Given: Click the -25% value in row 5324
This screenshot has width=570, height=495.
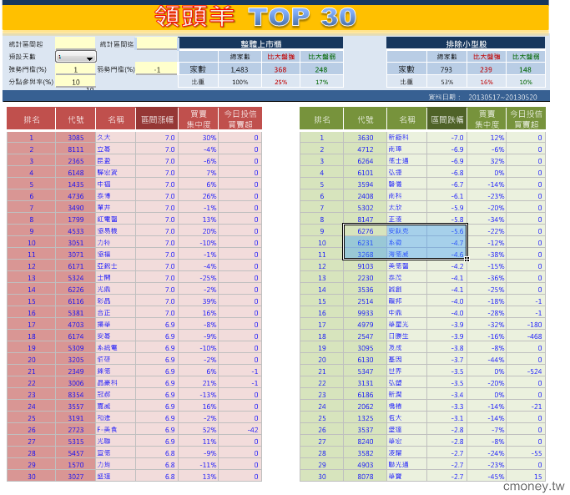Looking at the screenshot, I should click(x=199, y=277).
